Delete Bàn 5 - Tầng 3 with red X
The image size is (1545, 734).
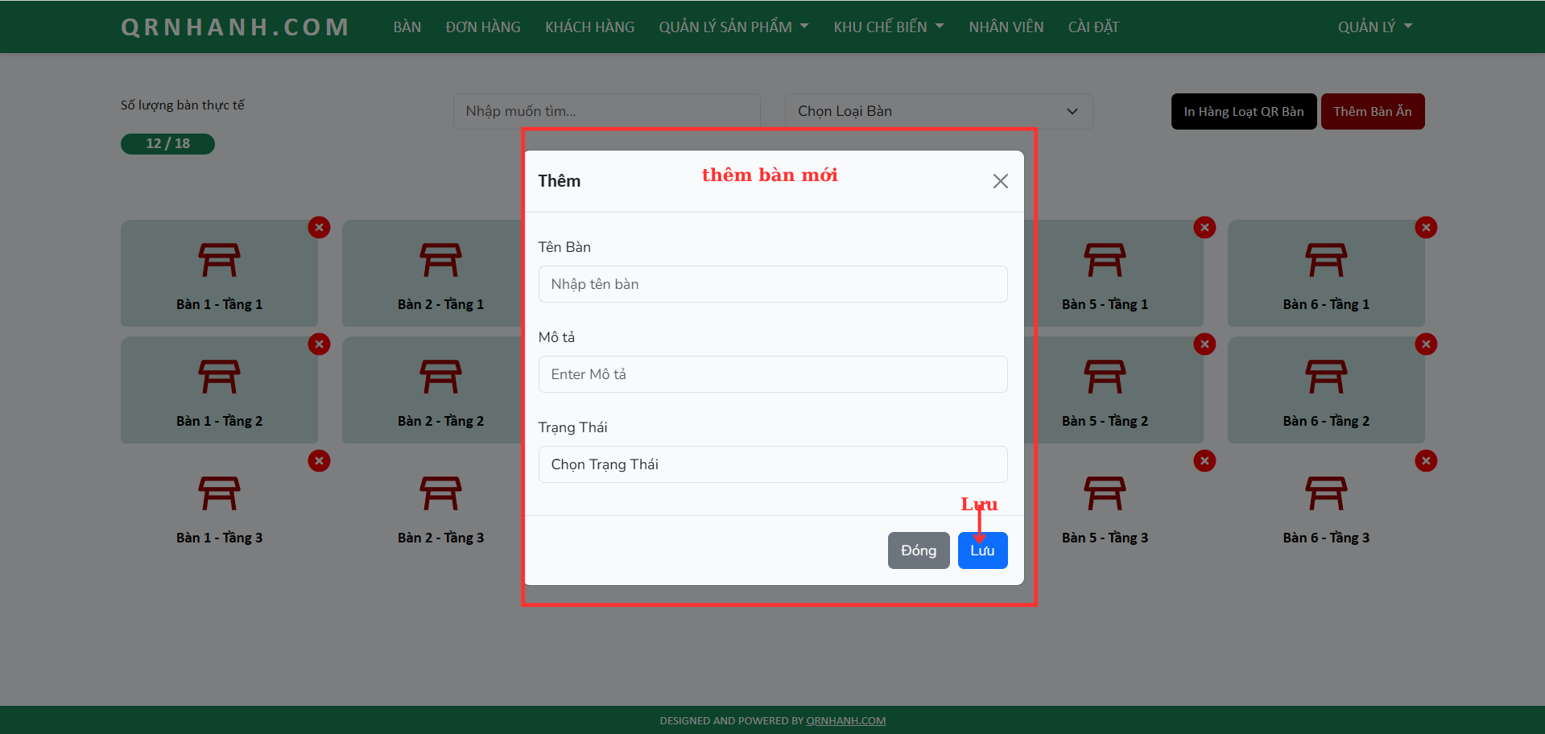1204,461
